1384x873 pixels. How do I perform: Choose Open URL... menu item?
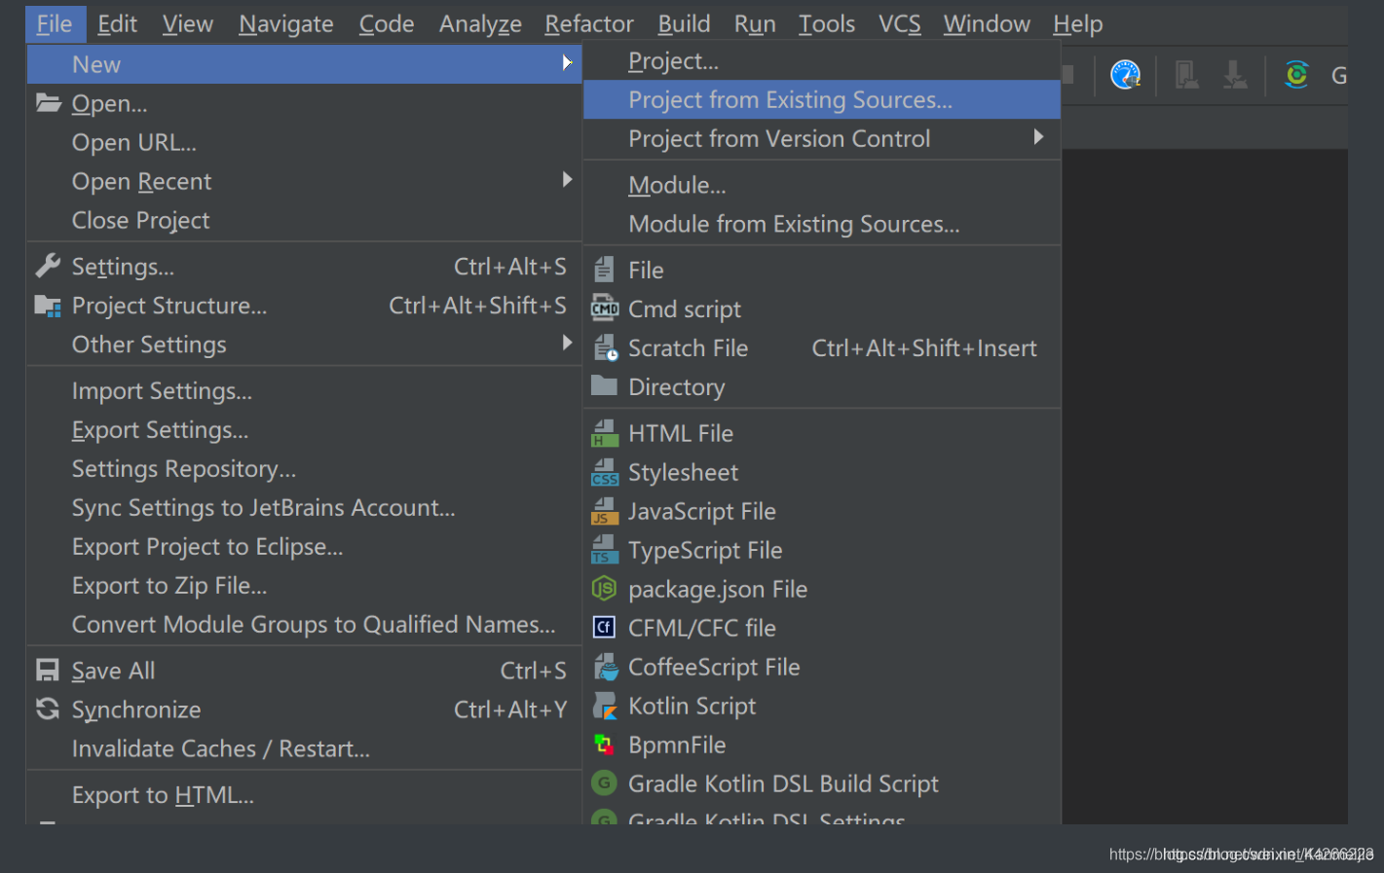(x=304, y=142)
